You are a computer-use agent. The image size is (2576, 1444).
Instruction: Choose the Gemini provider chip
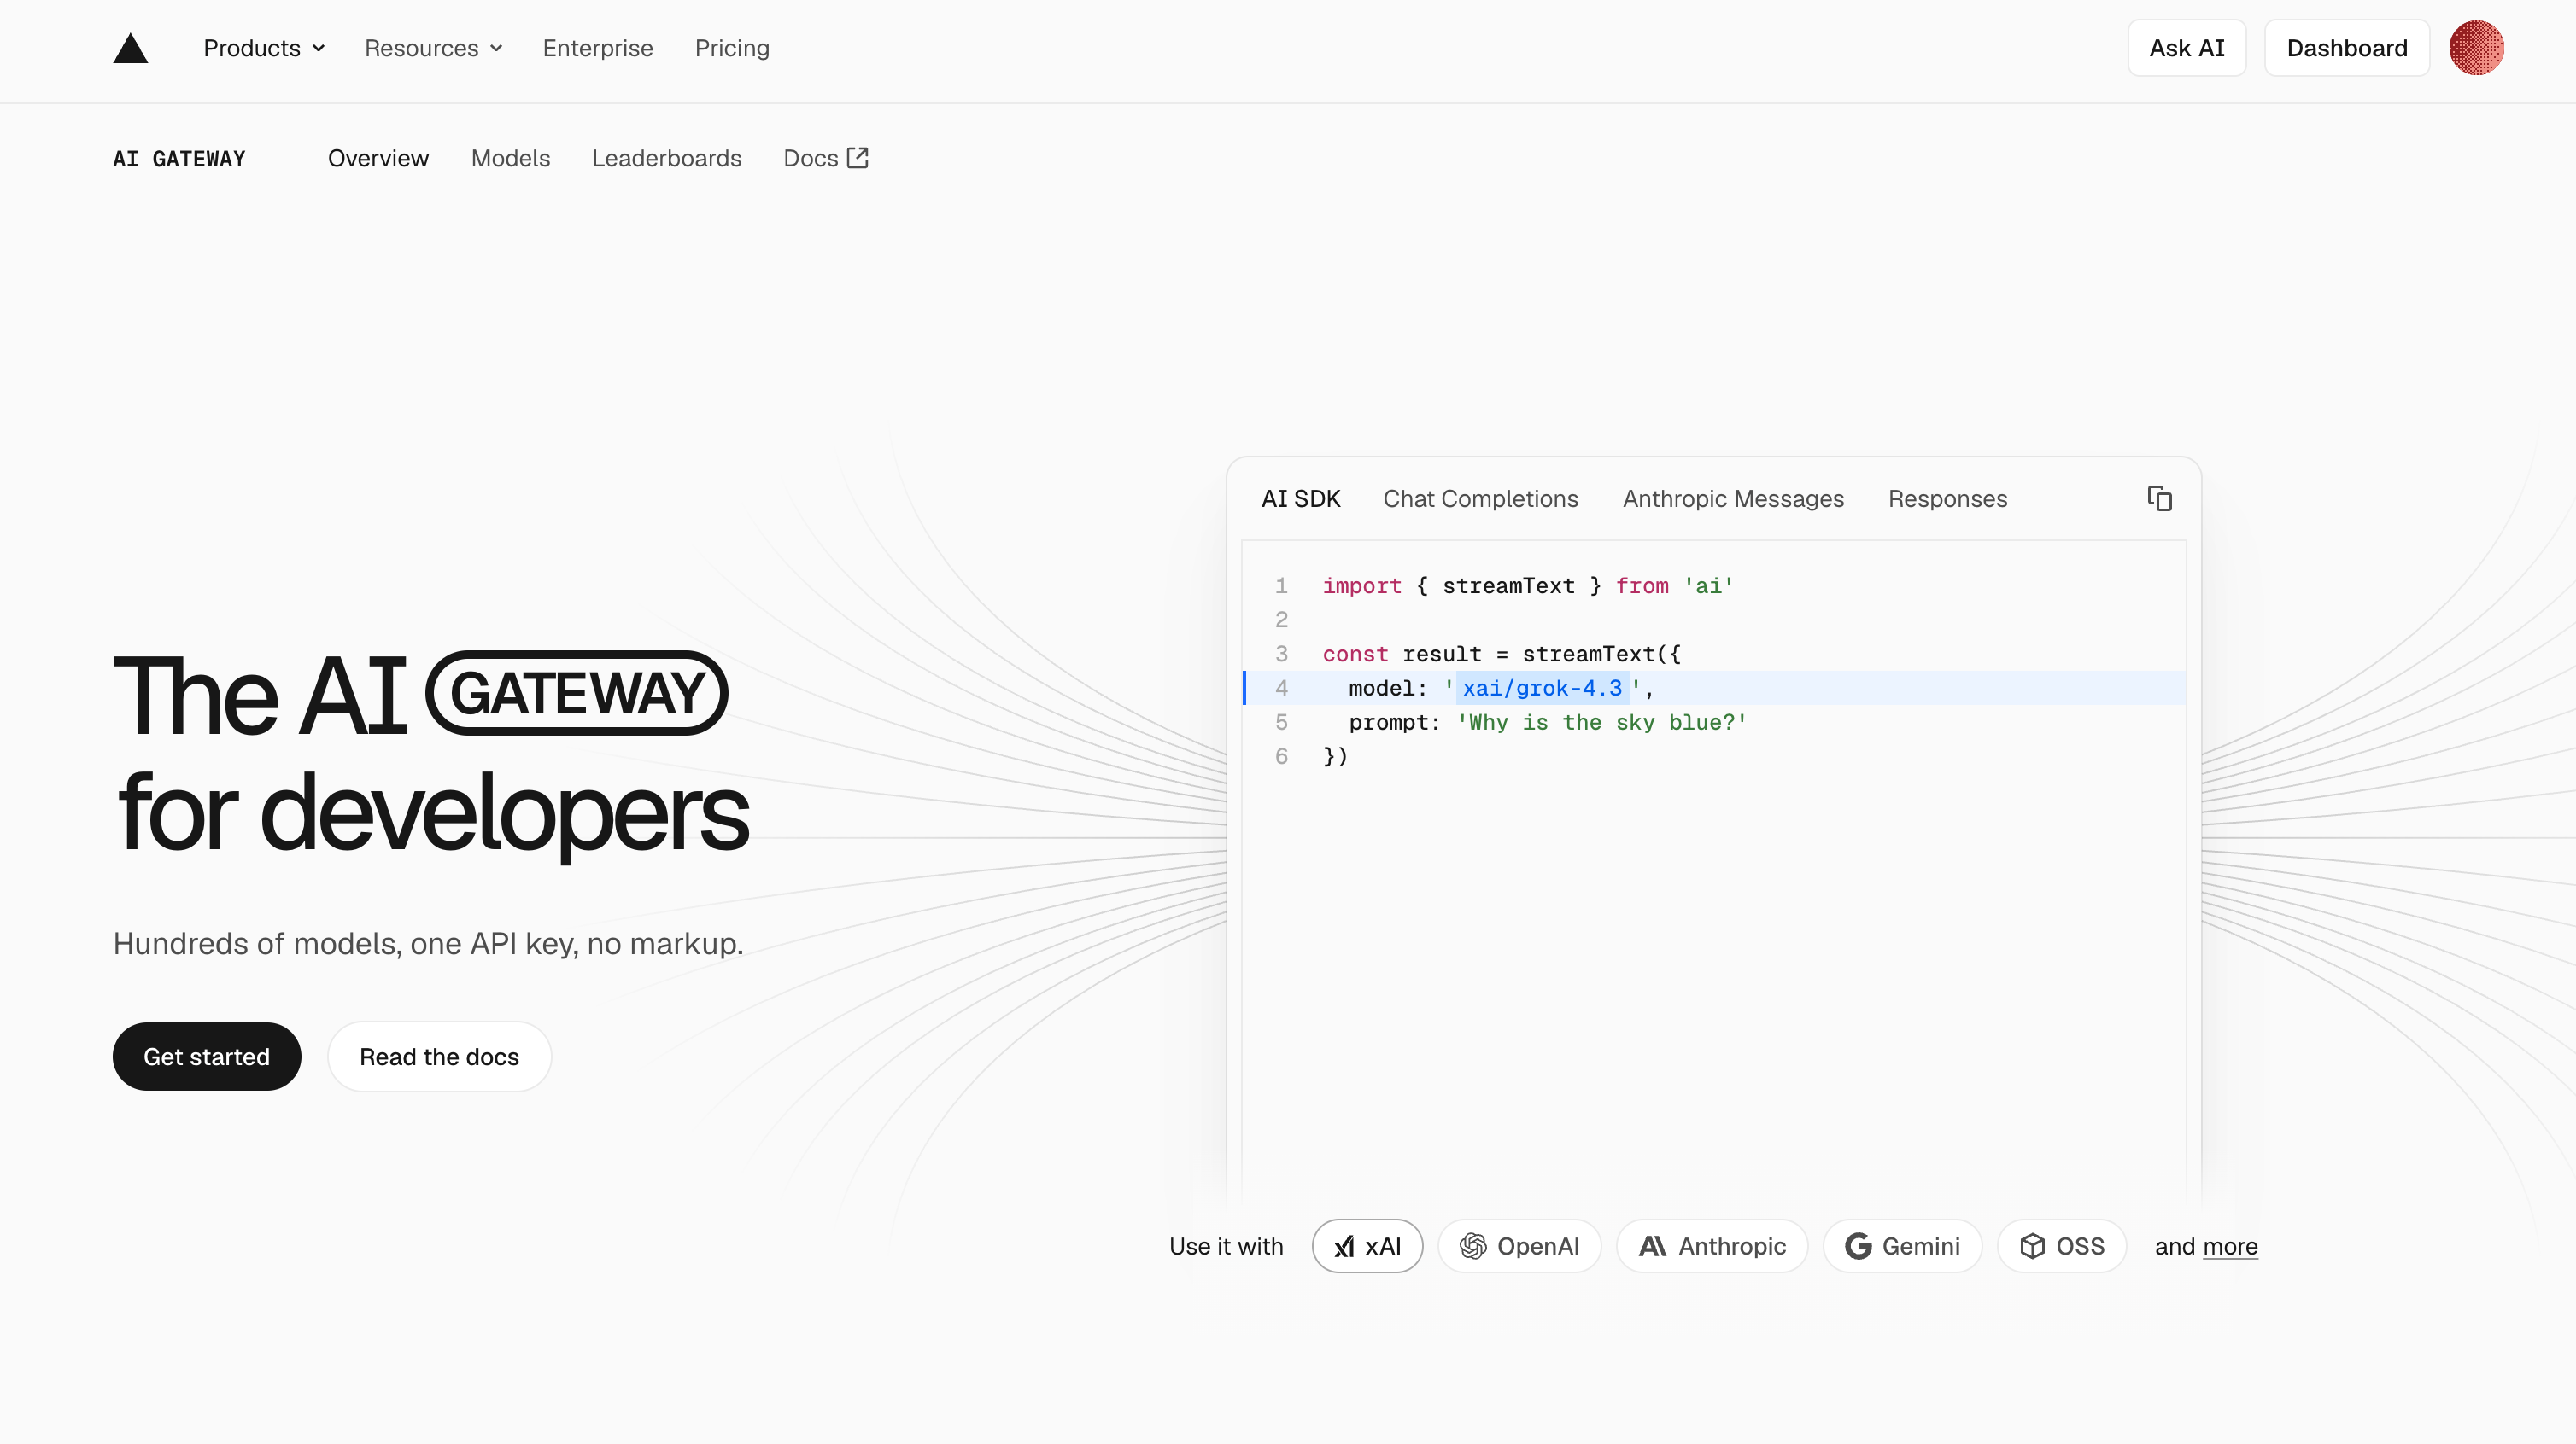pyautogui.click(x=1902, y=1246)
